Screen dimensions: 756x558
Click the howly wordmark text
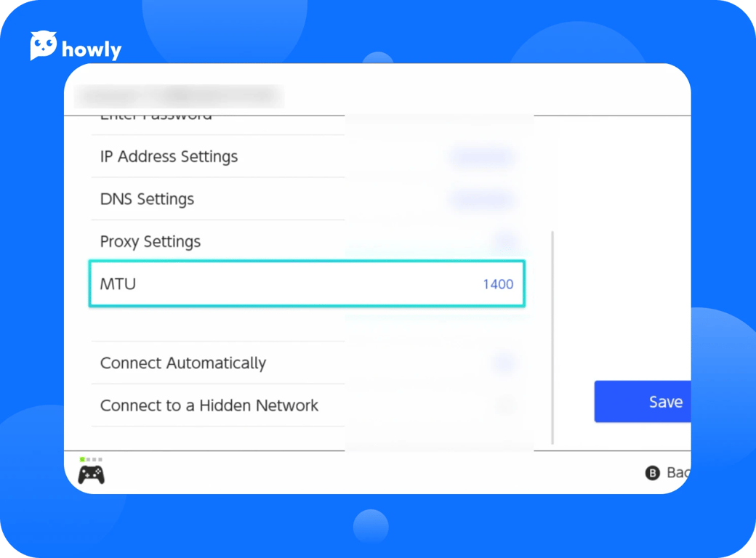[92, 49]
